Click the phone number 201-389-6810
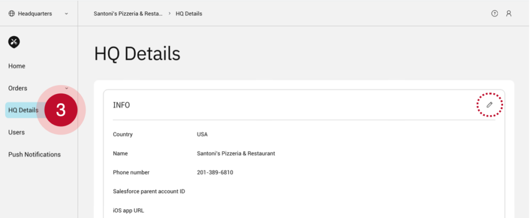This screenshot has width=530, height=218. (x=215, y=172)
